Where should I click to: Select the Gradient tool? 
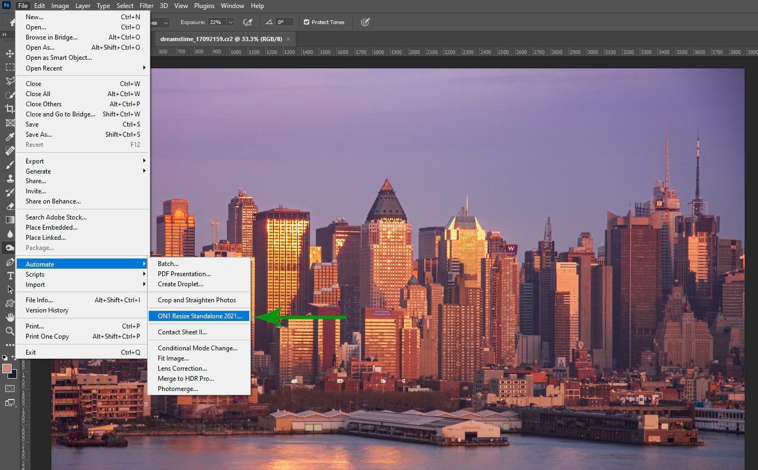tap(10, 220)
